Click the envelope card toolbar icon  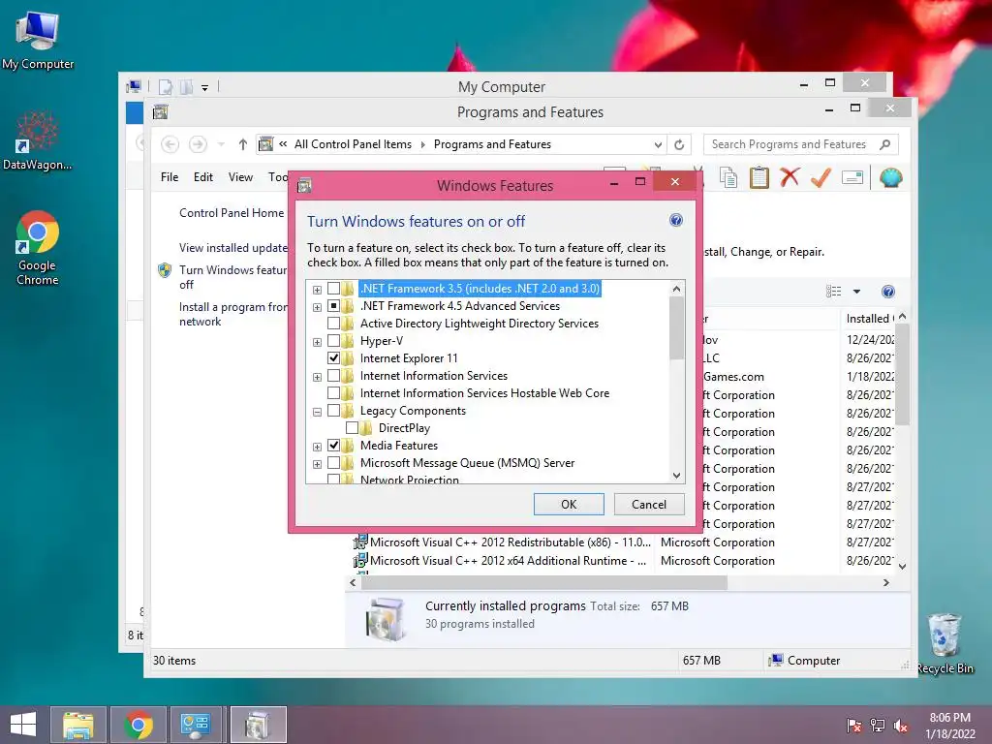pos(852,178)
